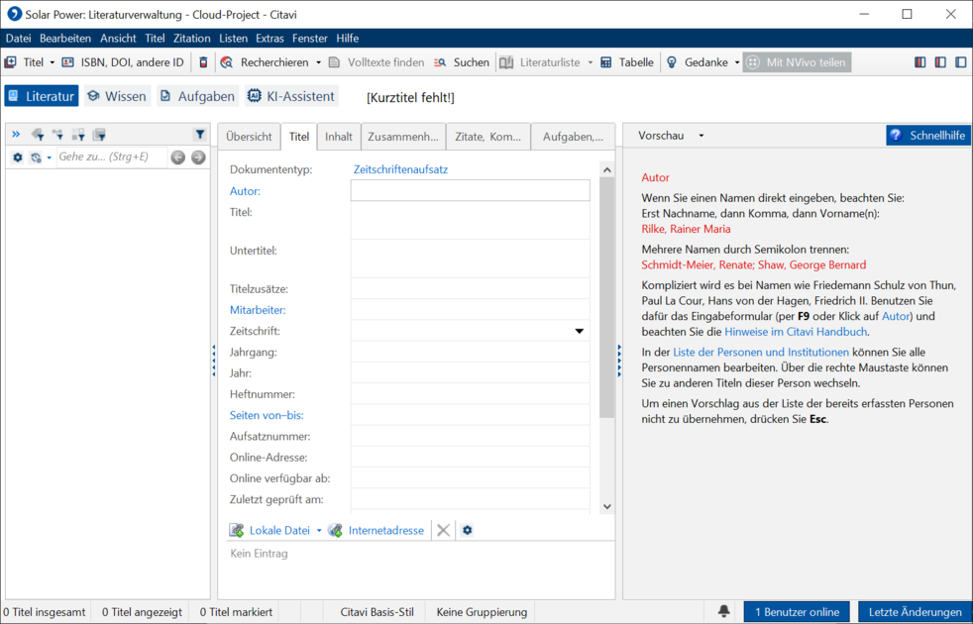Open the Zusammenhang tab
The height and width of the screenshot is (624, 973).
[403, 137]
